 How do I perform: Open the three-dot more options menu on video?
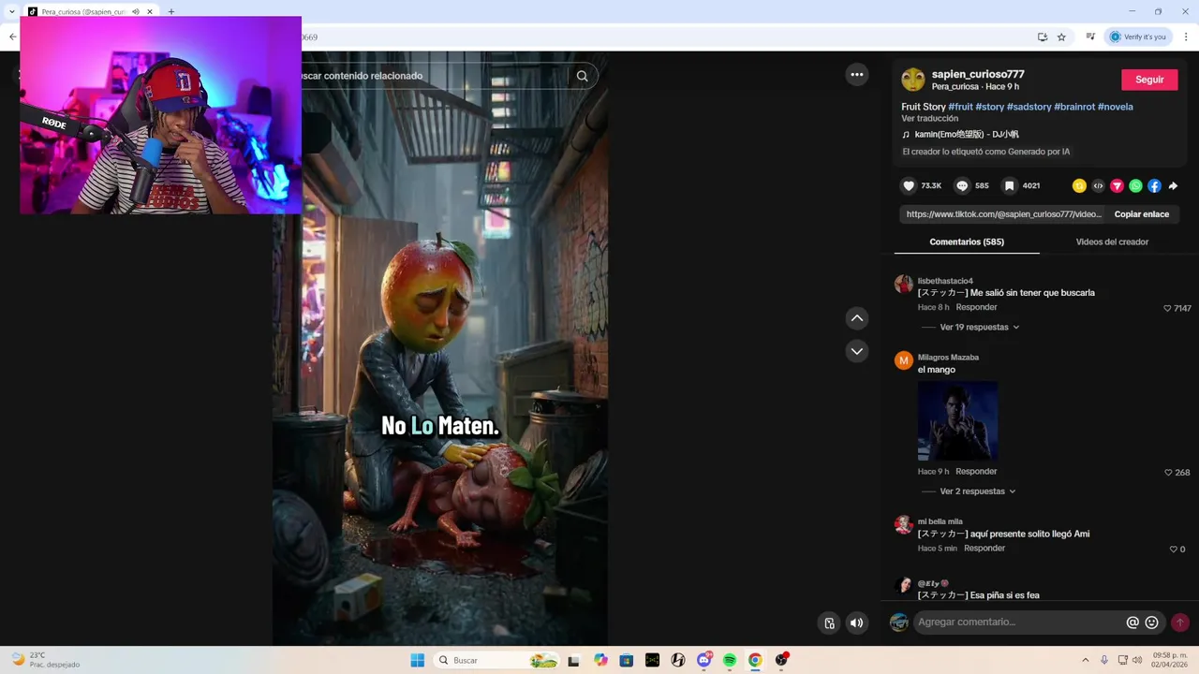(x=857, y=75)
